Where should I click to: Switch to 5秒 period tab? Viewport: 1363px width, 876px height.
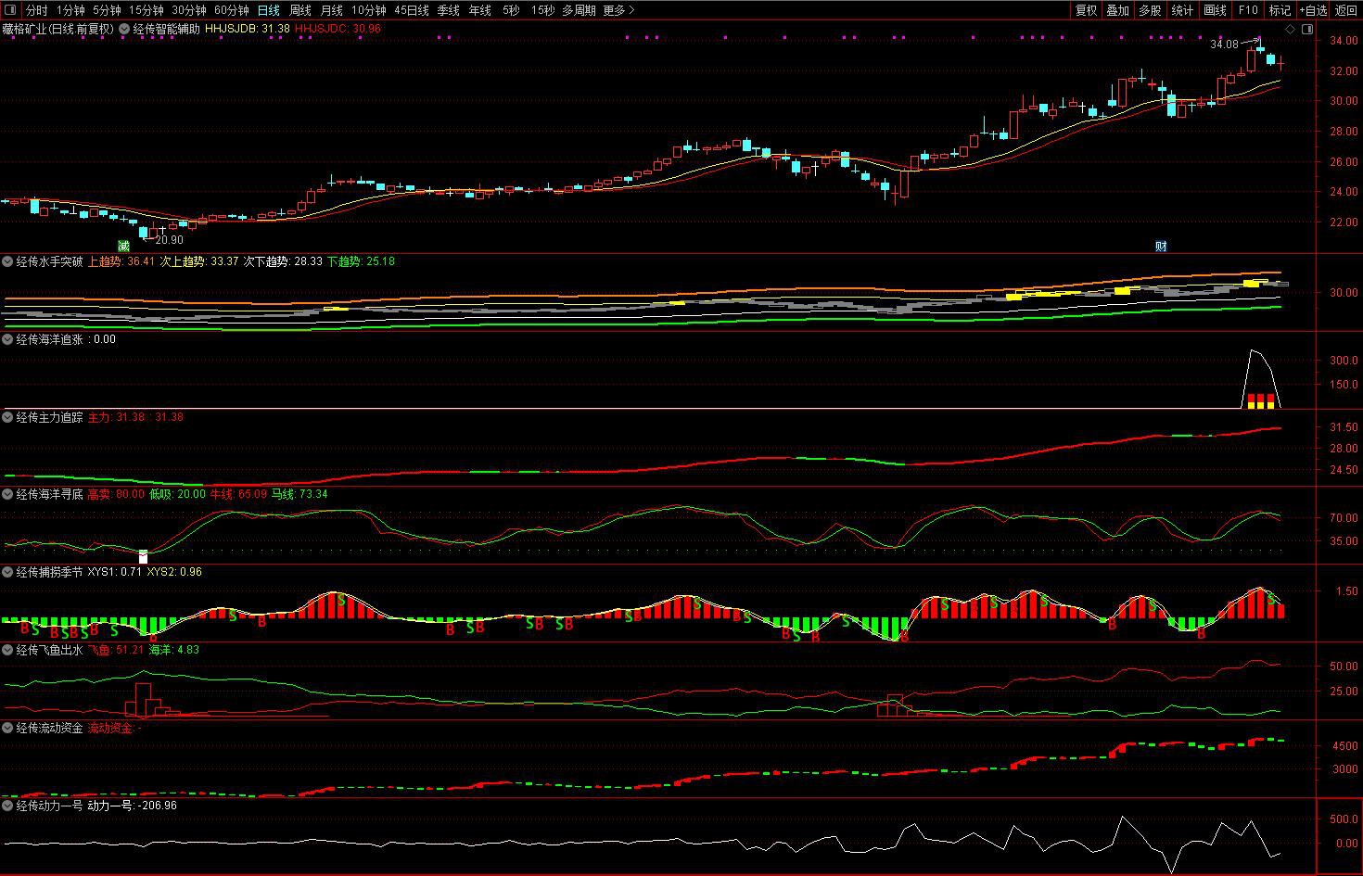[511, 10]
